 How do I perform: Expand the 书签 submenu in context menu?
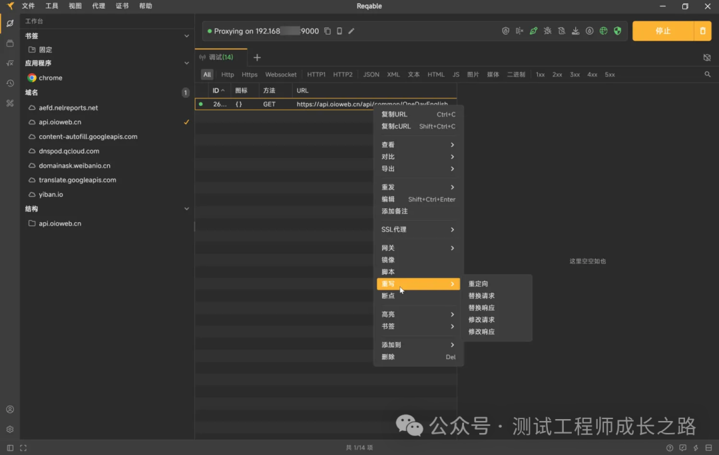click(x=418, y=326)
